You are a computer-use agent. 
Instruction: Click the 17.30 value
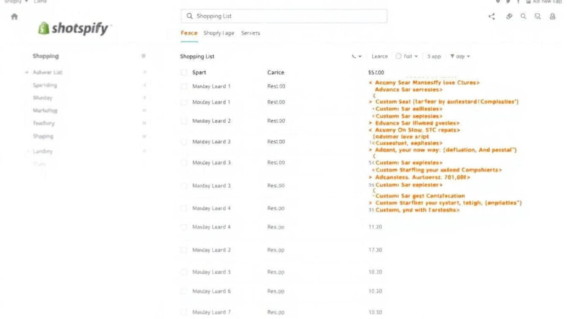[x=375, y=250]
